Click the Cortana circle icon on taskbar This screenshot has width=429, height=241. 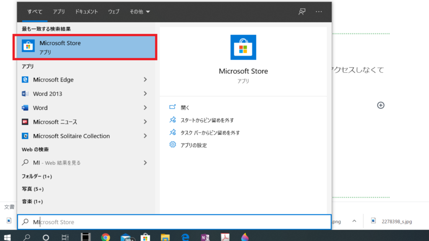pos(46,238)
